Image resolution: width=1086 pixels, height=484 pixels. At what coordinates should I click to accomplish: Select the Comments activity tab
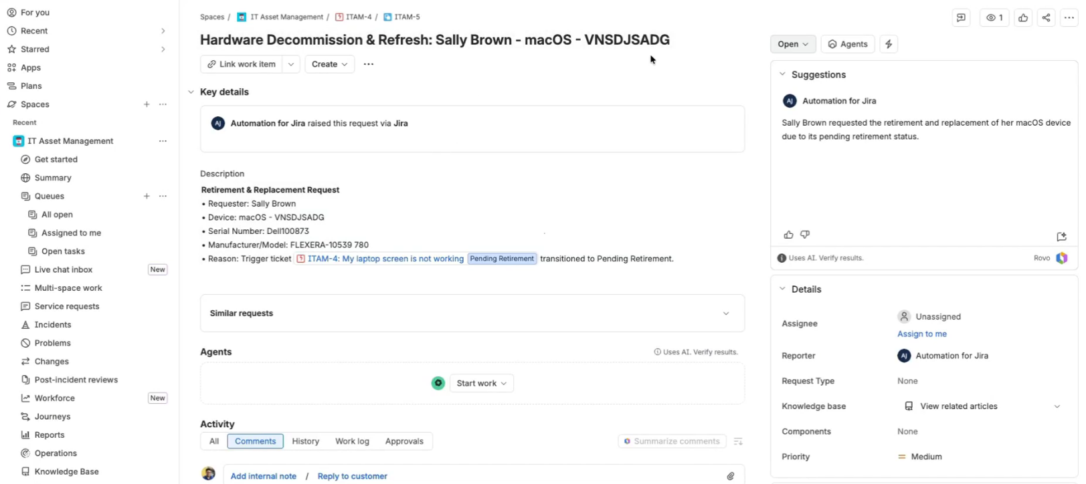(255, 441)
